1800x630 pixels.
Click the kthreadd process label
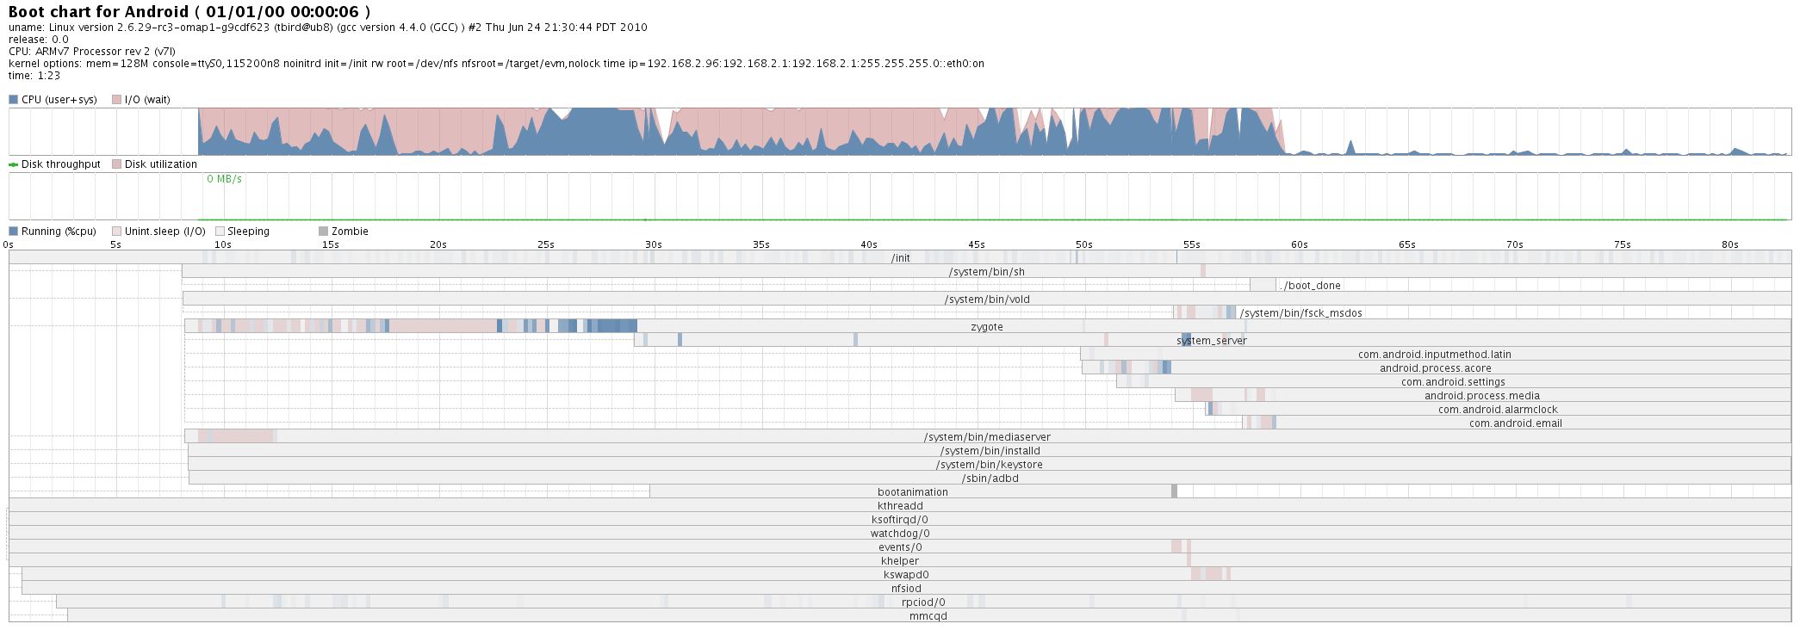coord(900,506)
